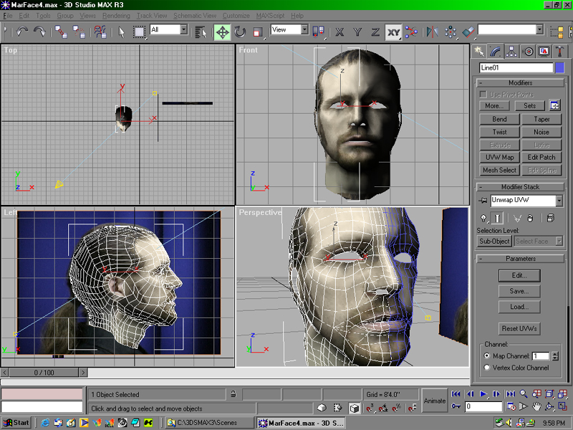Activate the Select and Scale tool
This screenshot has width=573, height=430.
258,32
